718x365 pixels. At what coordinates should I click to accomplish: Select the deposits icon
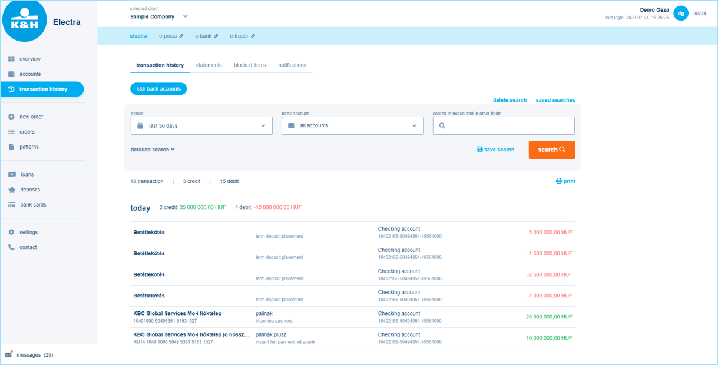[x=12, y=189]
